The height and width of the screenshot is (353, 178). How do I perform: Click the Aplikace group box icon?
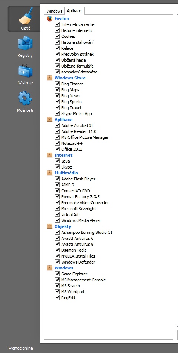(50, 120)
